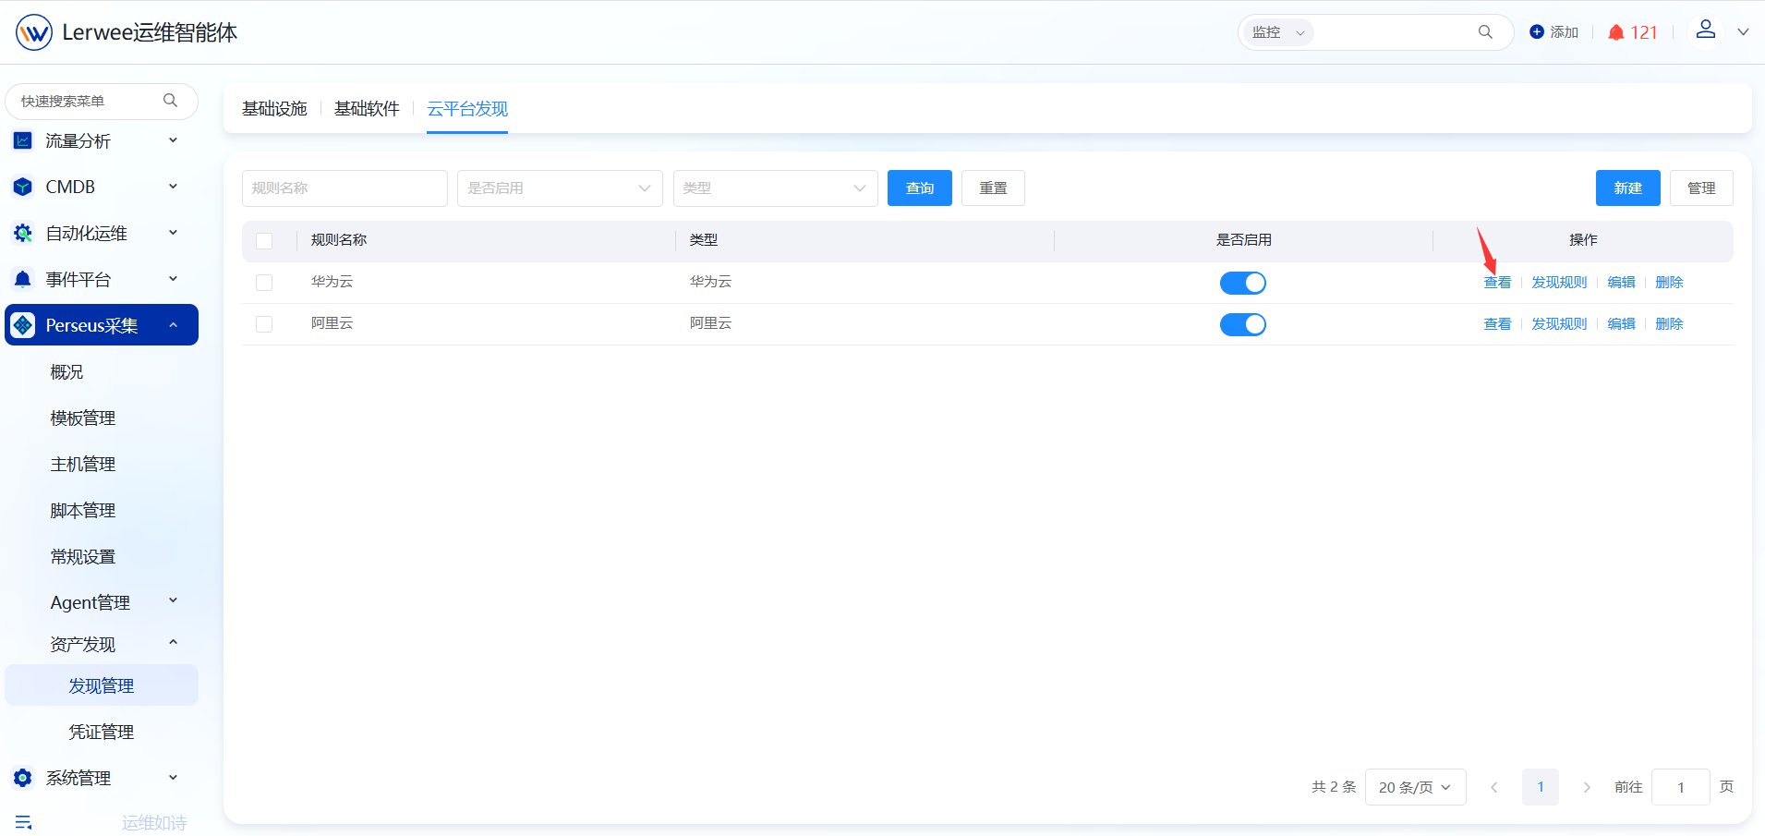Click the 事件平台 bell icon
The image size is (1765, 836).
(23, 279)
